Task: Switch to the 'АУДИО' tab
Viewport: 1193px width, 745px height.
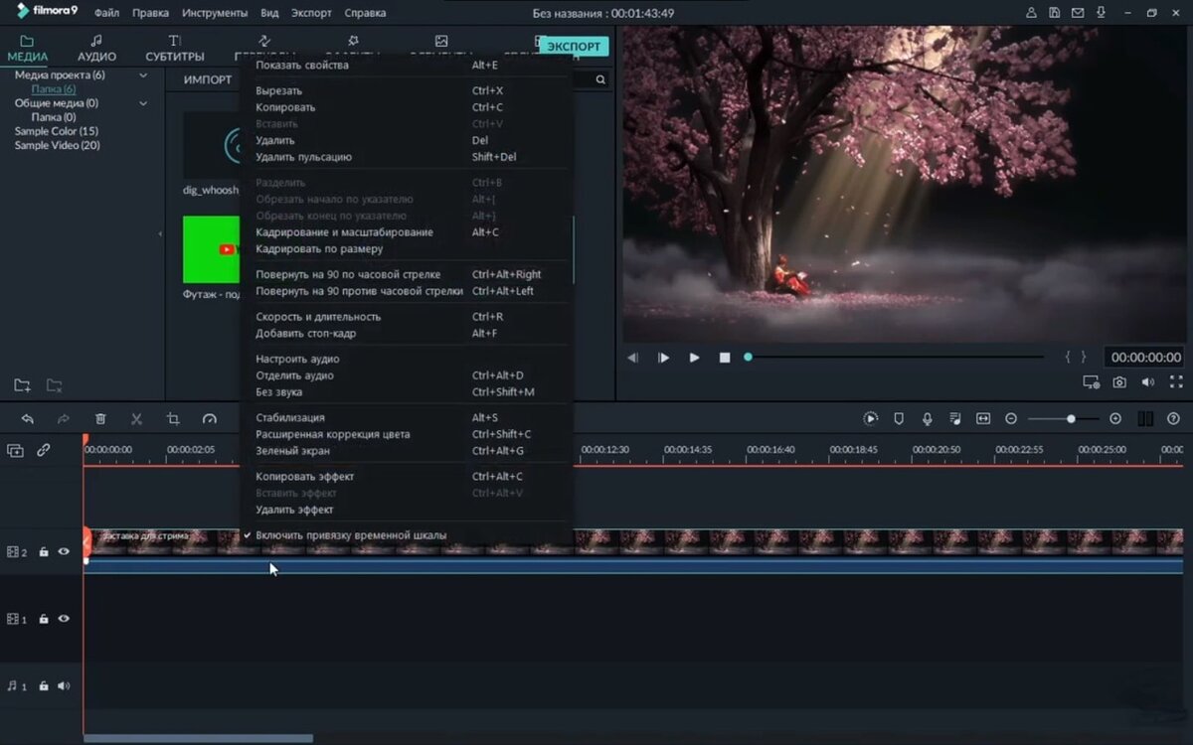Action: [x=96, y=49]
